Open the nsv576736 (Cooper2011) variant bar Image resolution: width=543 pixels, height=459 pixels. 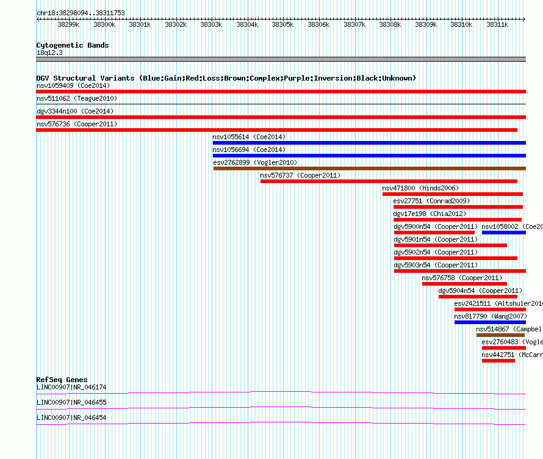pos(277,130)
